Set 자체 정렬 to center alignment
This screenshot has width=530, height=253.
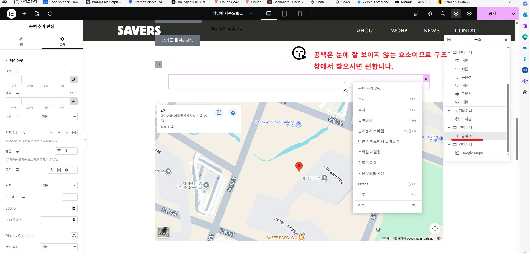(x=59, y=133)
